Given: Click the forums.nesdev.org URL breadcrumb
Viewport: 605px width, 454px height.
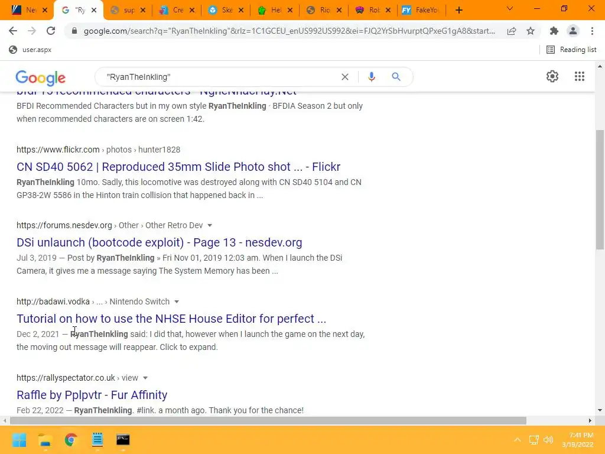Looking at the screenshot, I should coord(109,225).
